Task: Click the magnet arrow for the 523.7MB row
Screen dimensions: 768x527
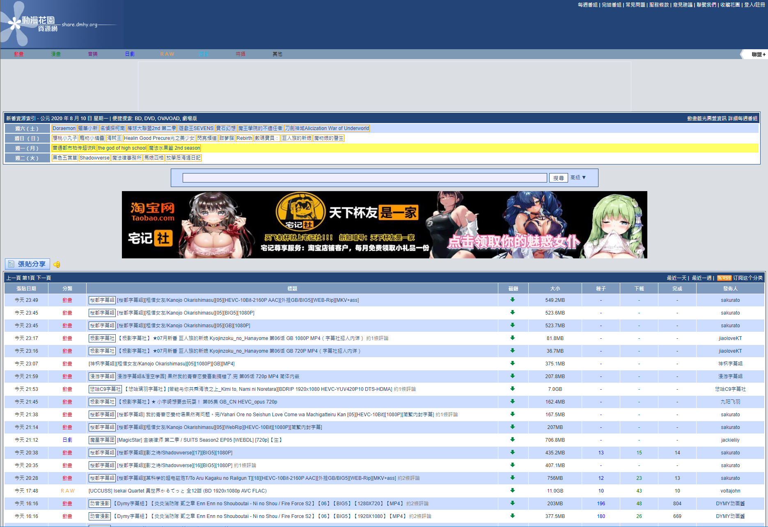Action: point(513,325)
